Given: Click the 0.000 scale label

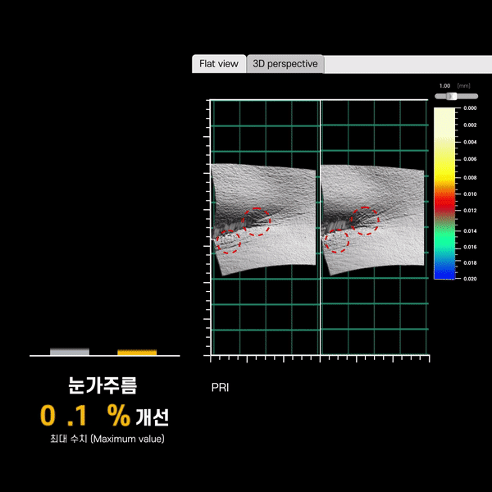Looking at the screenshot, I should [x=470, y=108].
